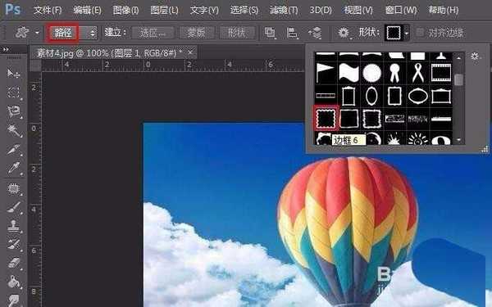
Task: Select the Paint Bucket tool
Action: click(x=13, y=282)
